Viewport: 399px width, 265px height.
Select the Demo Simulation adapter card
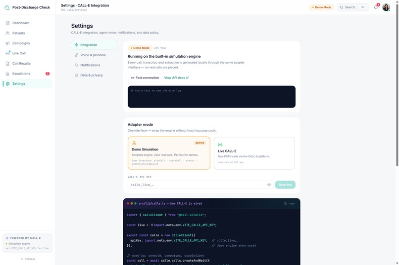point(169,153)
